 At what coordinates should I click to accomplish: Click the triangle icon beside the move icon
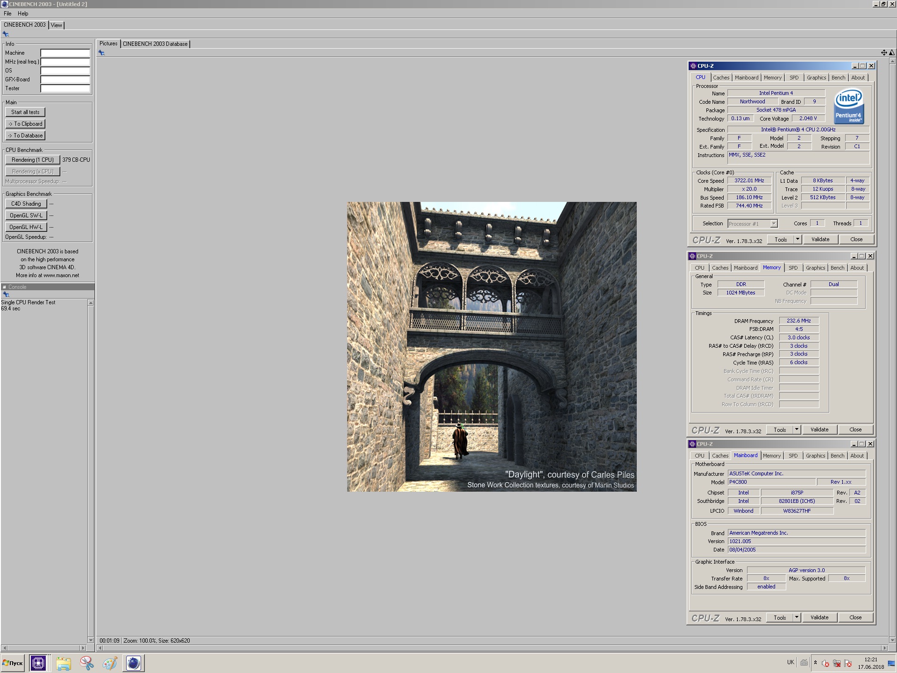click(891, 53)
